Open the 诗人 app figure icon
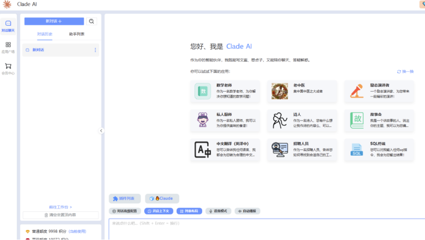Screen dimensions: 425x240 click(x=280, y=121)
